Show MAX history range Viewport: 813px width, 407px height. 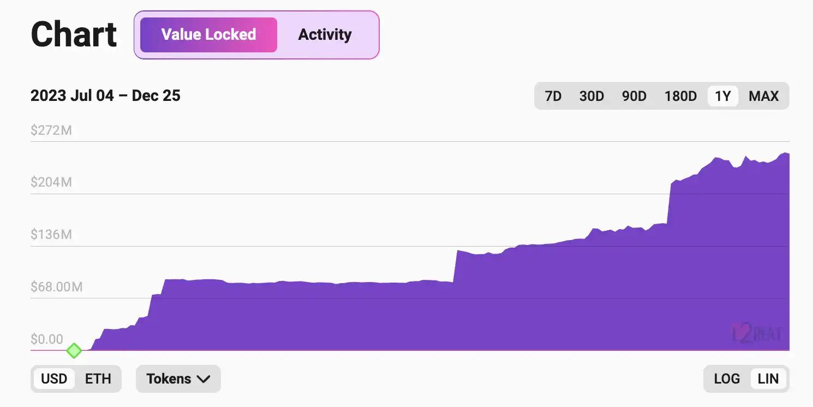click(763, 97)
